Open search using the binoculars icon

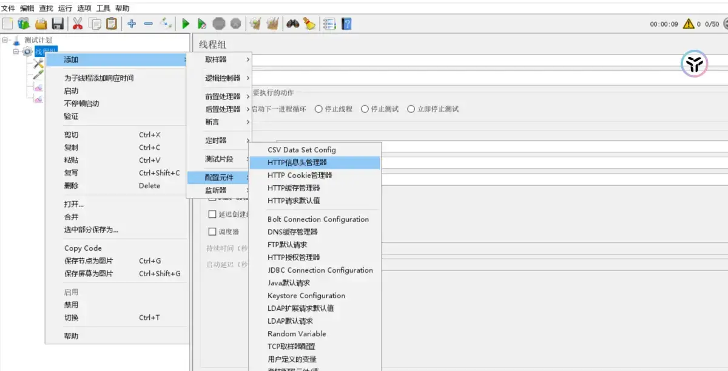click(293, 23)
